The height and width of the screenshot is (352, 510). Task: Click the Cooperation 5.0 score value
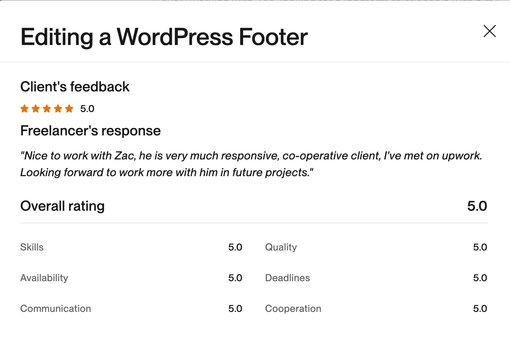click(480, 309)
